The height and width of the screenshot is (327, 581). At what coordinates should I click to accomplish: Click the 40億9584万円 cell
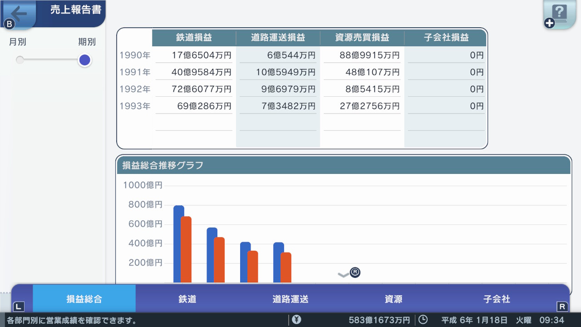click(202, 72)
